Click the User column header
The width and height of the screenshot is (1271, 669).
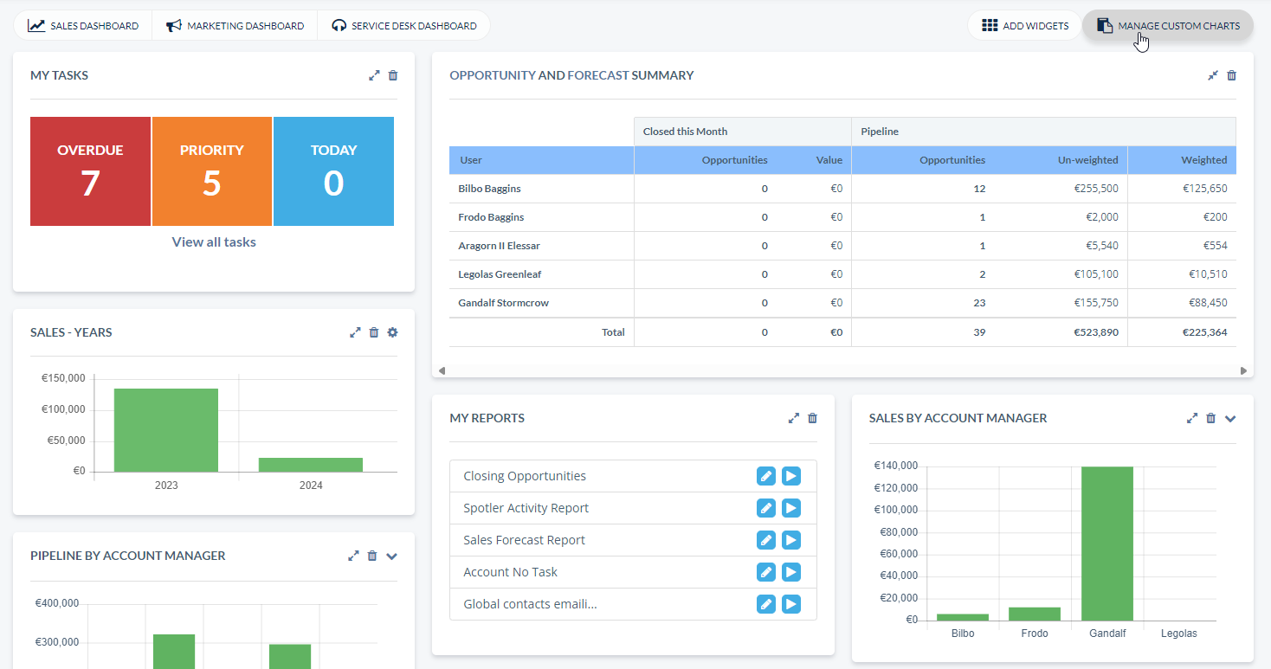541,160
